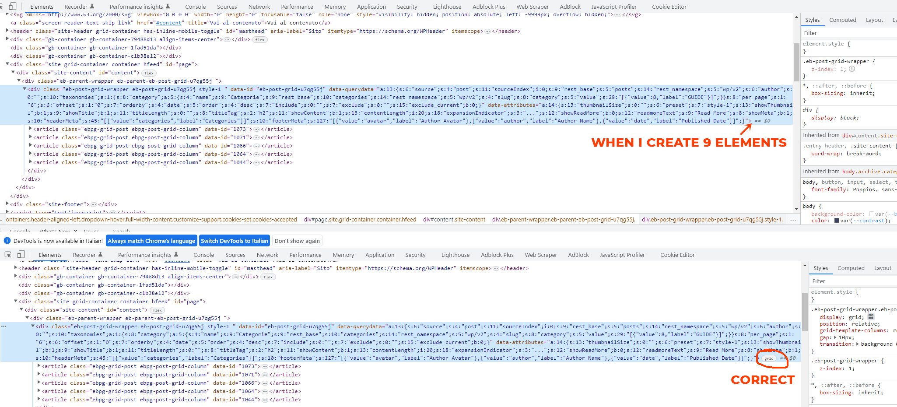
Task: Expand ellipsis in upper data-id 1066 article
Action: click(x=257, y=146)
